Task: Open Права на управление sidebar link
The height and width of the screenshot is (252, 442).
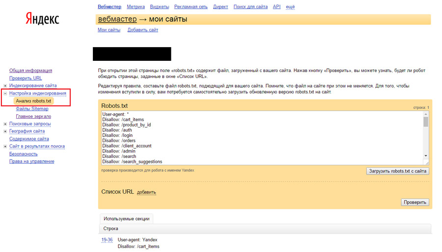Action: pos(31,161)
